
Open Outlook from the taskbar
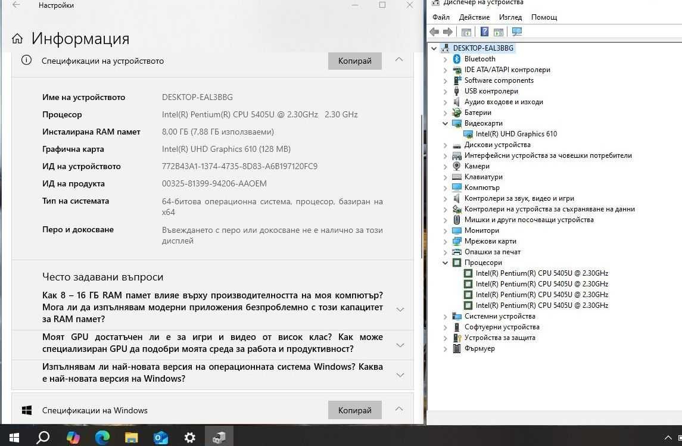pyautogui.click(x=160, y=437)
